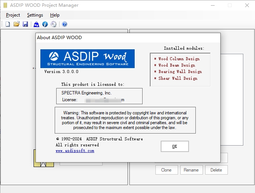Minimize the Project Manager window
This screenshot has height=193, width=255.
[x=213, y=5]
